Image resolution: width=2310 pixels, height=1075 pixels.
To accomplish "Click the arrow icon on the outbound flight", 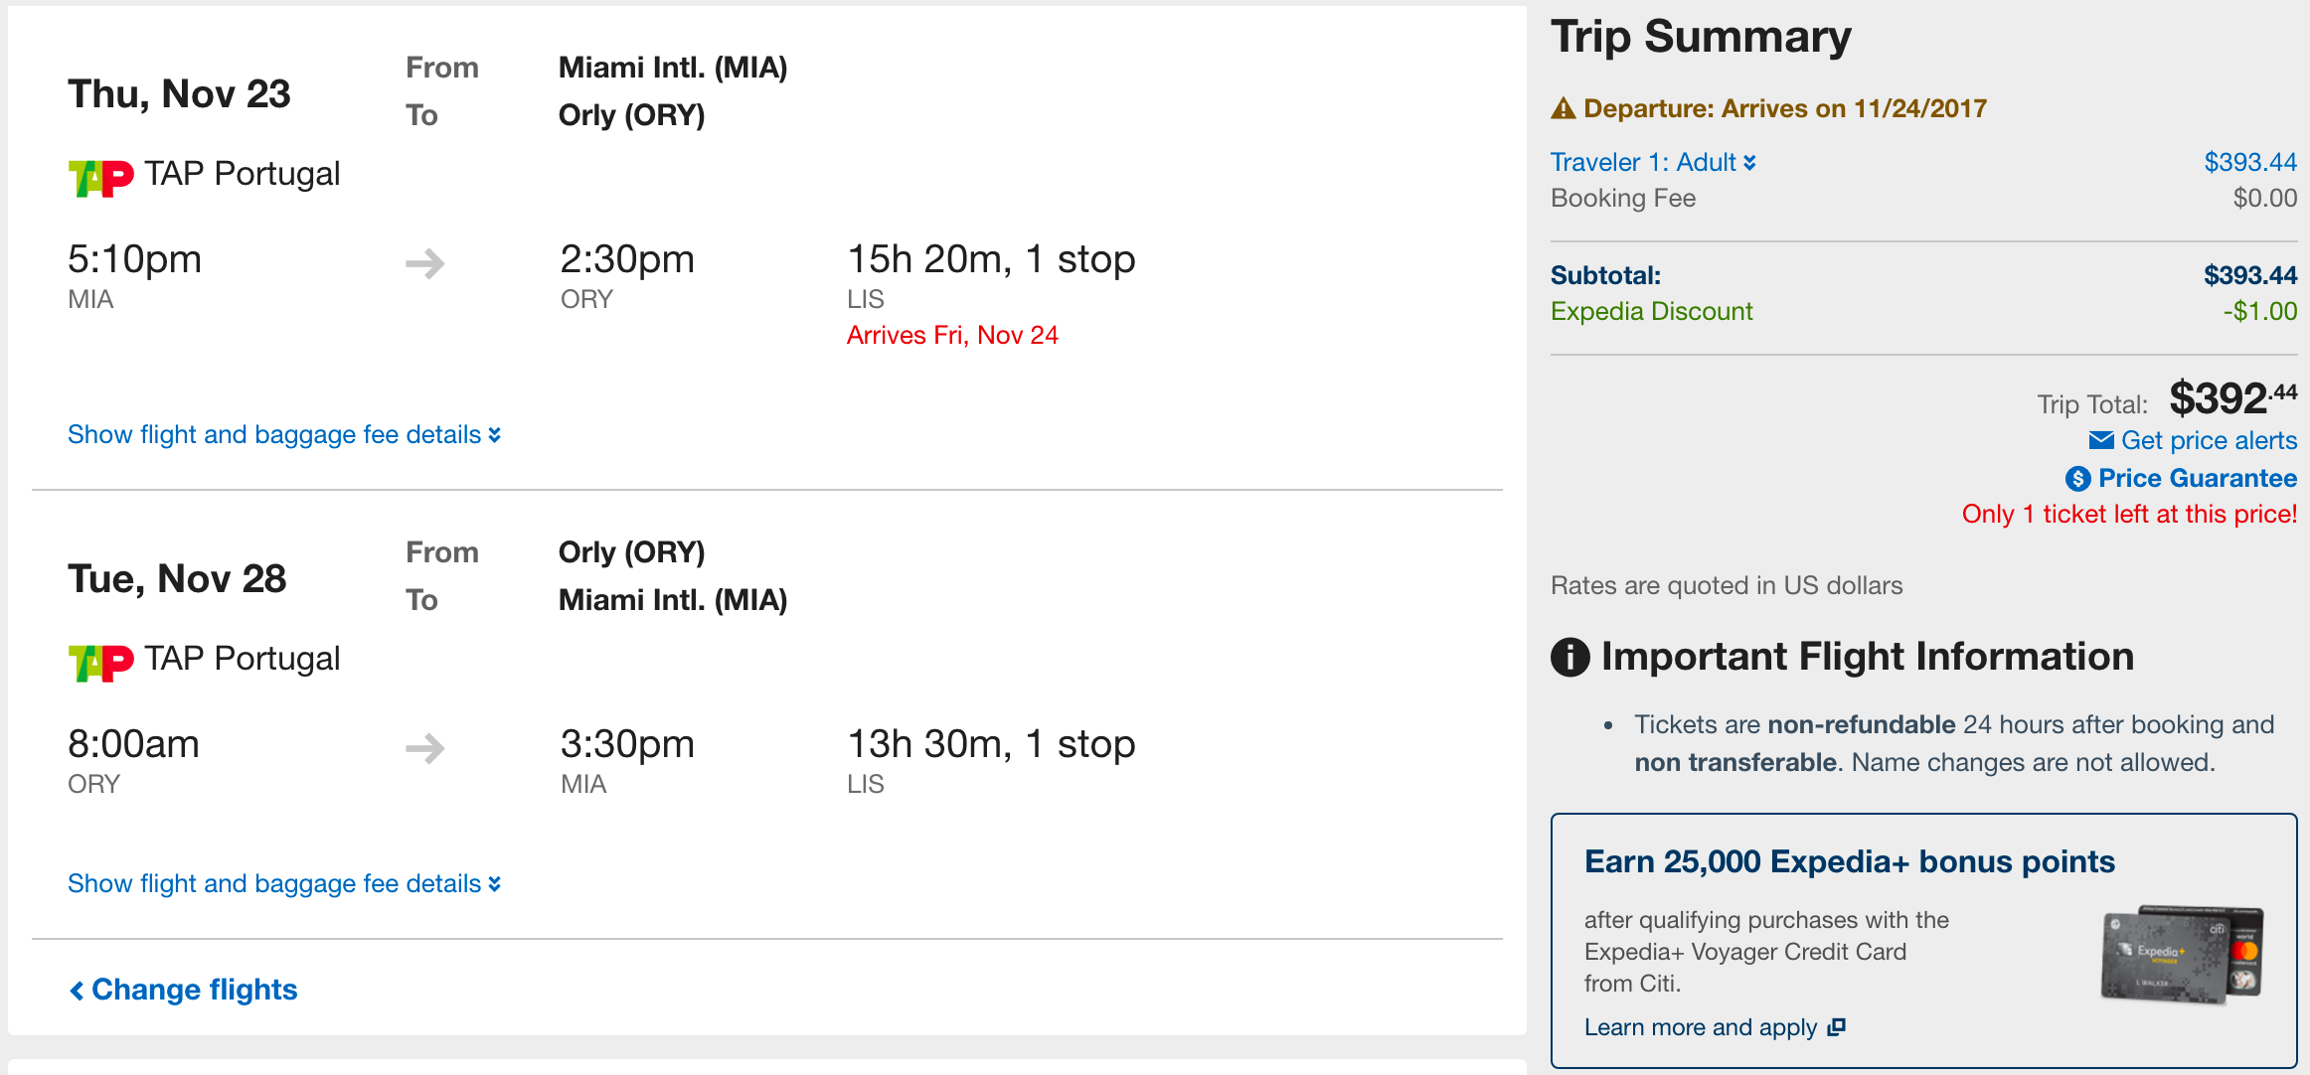I will (425, 263).
